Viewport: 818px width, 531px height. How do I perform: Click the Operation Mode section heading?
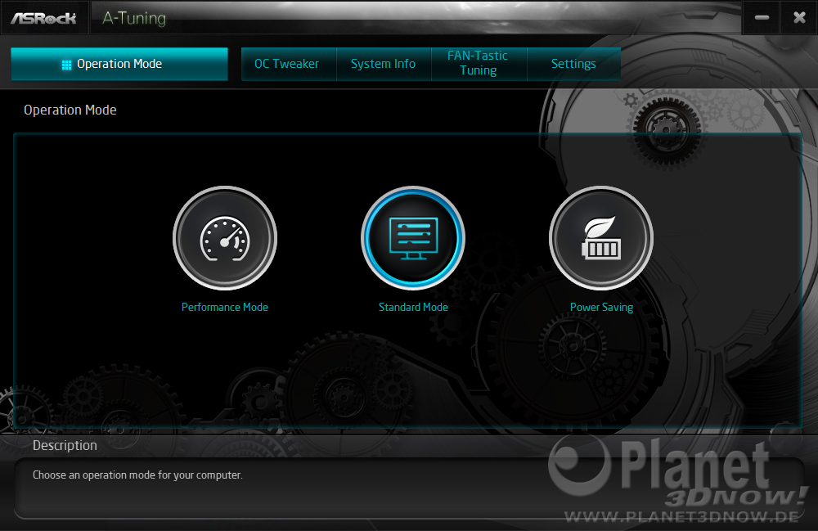(x=70, y=110)
